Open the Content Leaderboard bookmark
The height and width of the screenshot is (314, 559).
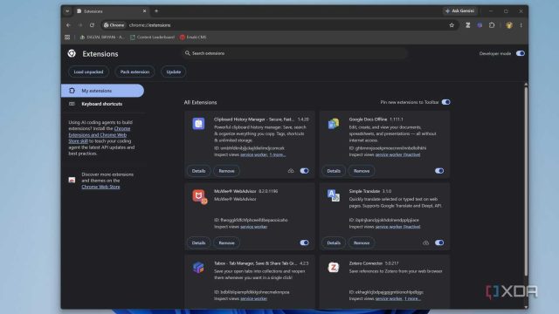point(152,37)
